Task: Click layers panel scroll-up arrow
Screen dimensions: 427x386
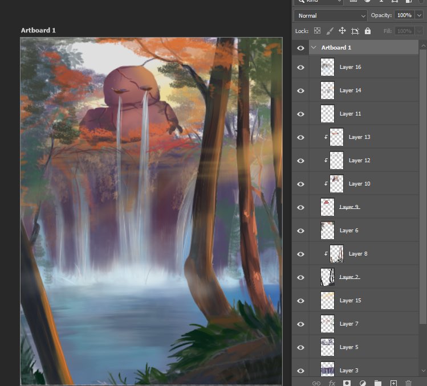Action: point(423,46)
